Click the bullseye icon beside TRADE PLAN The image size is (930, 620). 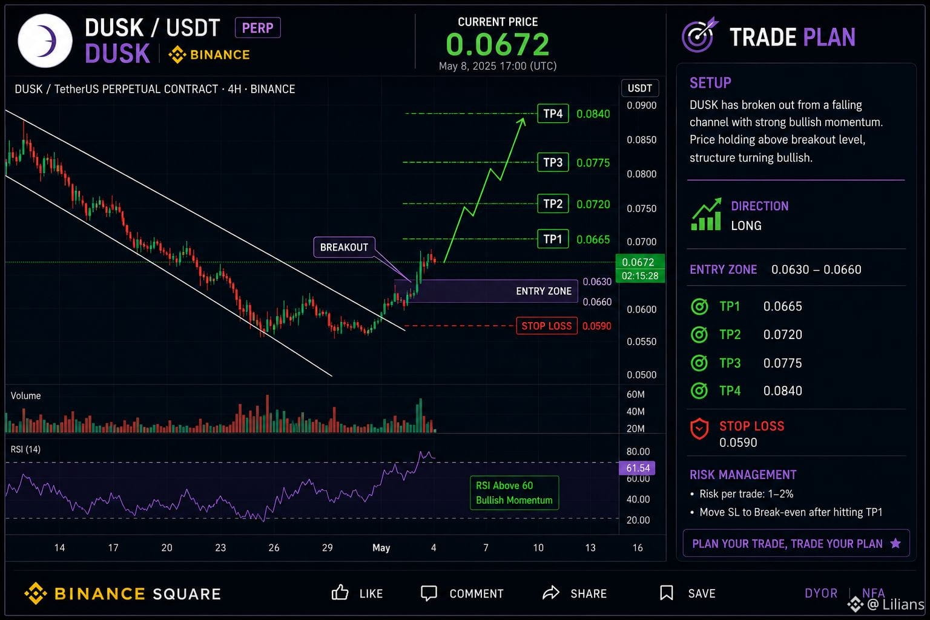point(699,36)
